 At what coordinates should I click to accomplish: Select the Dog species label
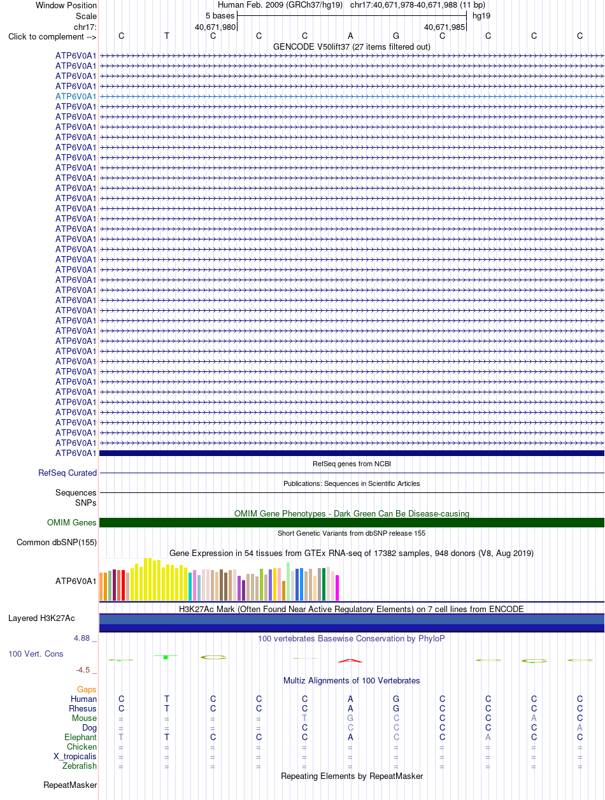pyautogui.click(x=89, y=728)
